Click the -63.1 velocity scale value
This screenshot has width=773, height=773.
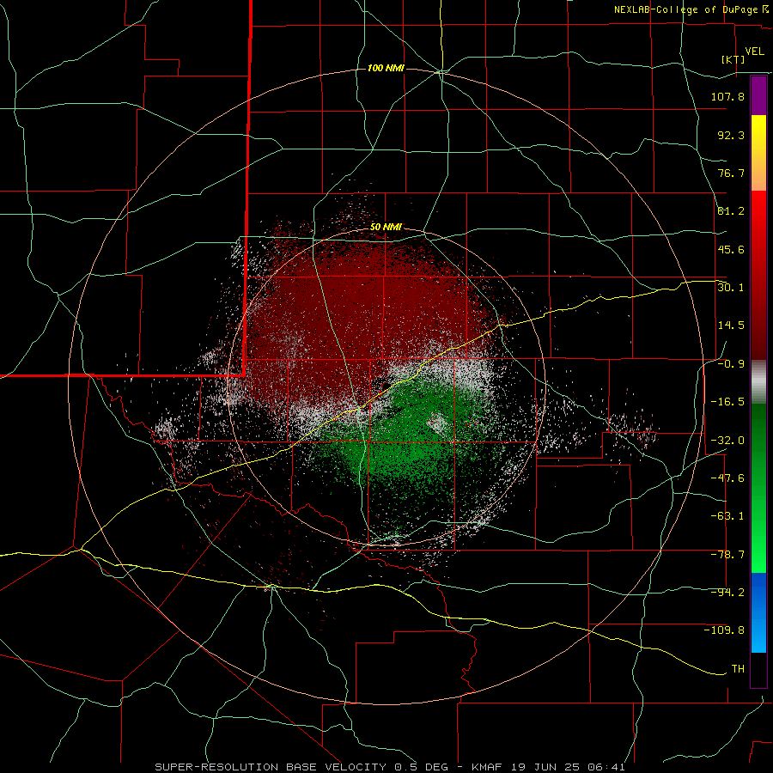(x=727, y=516)
